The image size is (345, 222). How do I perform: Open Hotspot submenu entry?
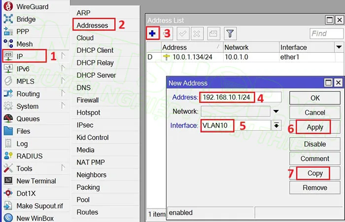click(x=88, y=112)
